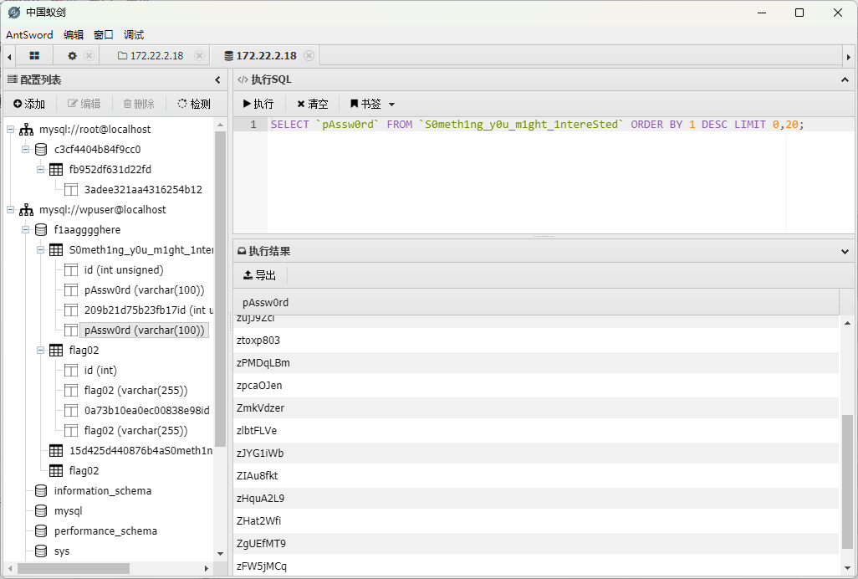This screenshot has width=858, height=579.
Task: Export results using the 导出 icon
Action: pos(248,275)
